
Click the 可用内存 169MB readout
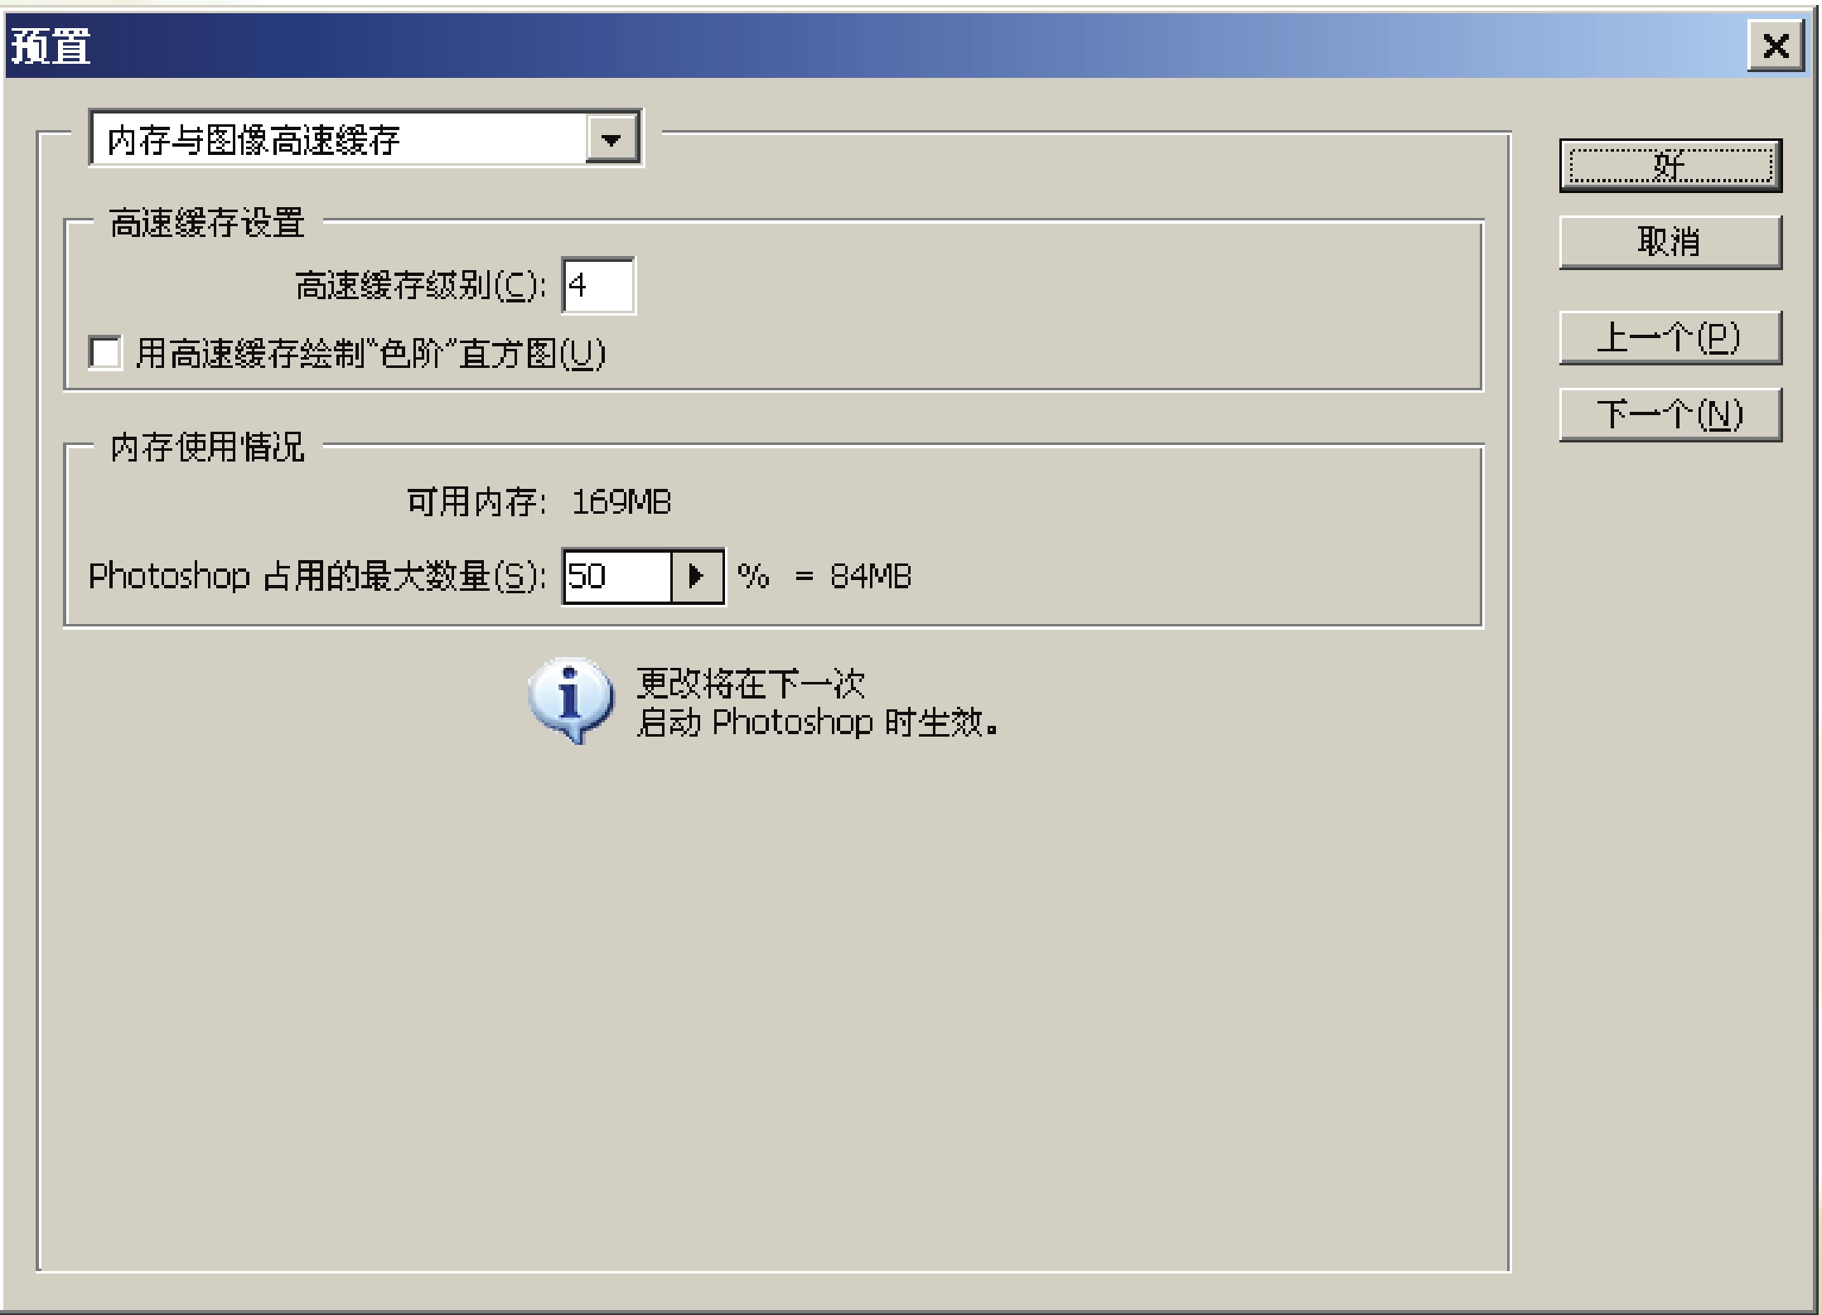(x=539, y=502)
